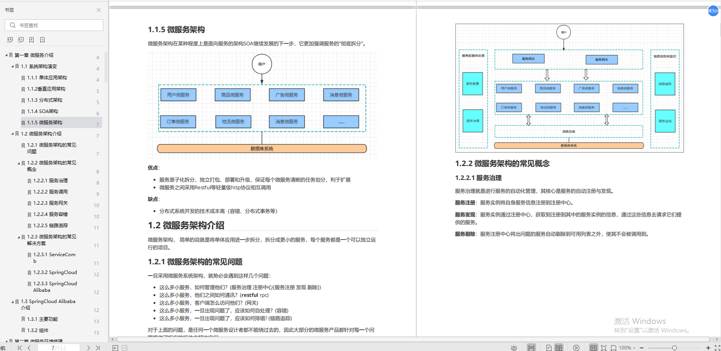
Task: Go to next page arrow
Action: (89, 348)
